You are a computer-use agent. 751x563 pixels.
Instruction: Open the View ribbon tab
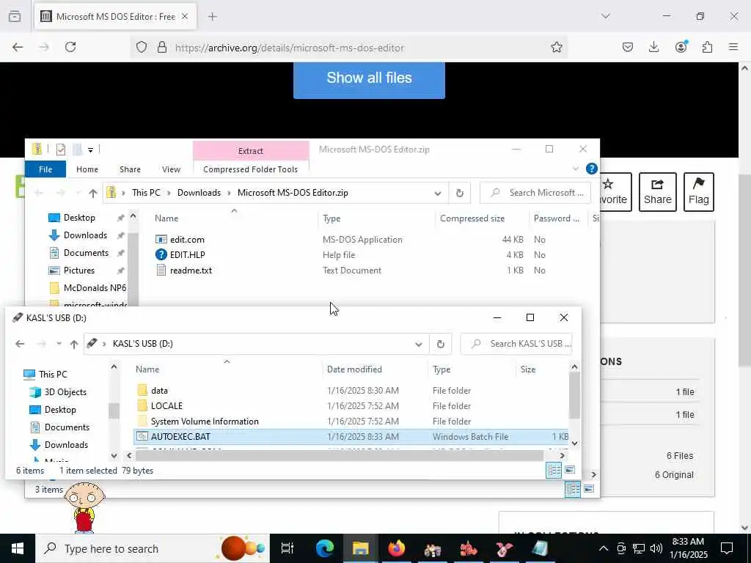coord(171,169)
